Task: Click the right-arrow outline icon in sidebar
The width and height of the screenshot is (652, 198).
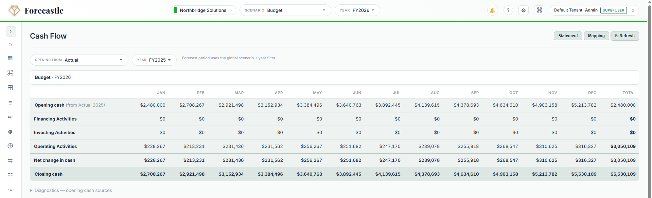Action: pos(10,117)
